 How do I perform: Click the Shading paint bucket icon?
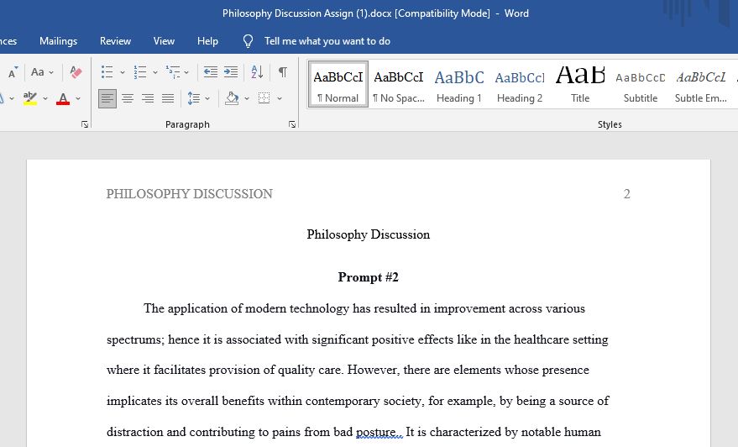tap(231, 98)
